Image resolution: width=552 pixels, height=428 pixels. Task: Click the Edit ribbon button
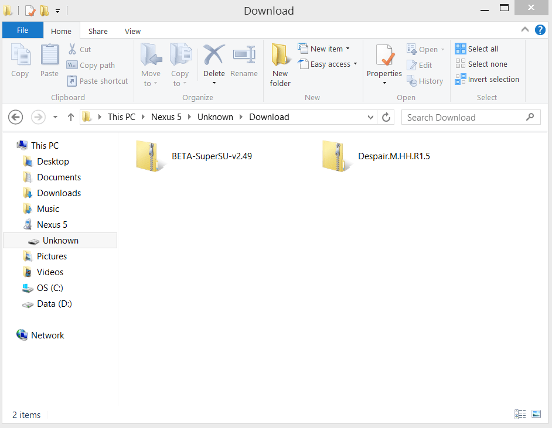tap(419, 65)
